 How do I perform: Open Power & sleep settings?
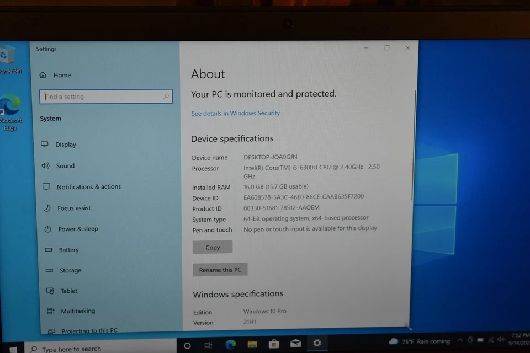point(77,229)
